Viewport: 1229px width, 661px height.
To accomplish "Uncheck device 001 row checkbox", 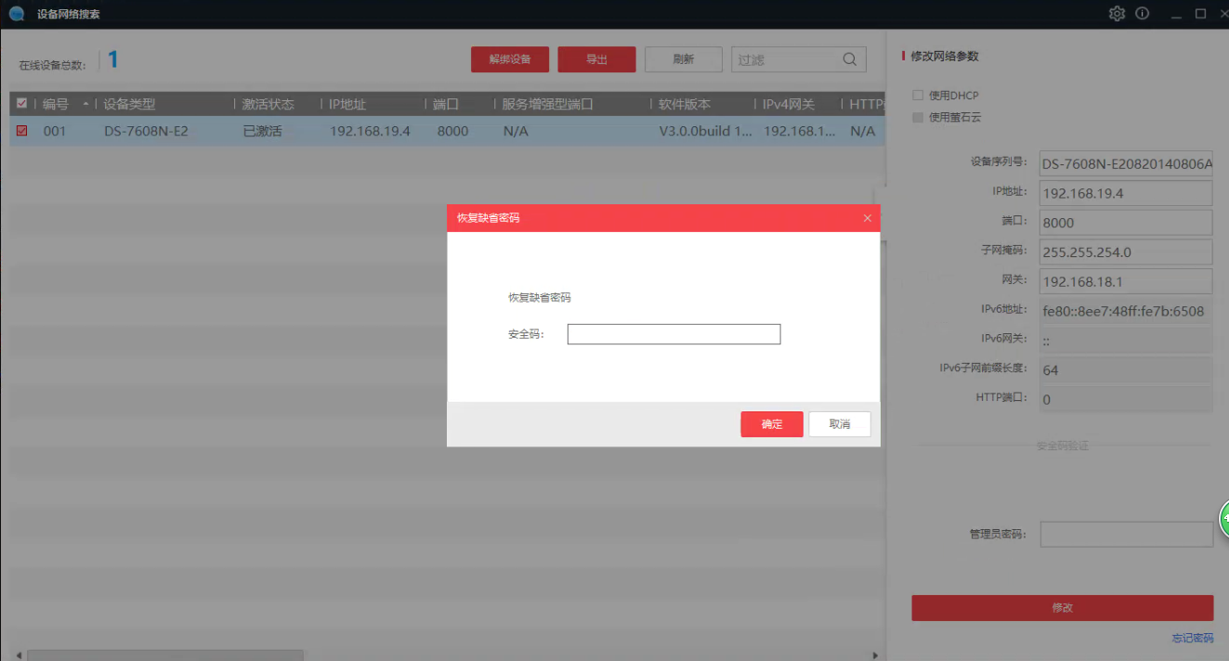I will (x=22, y=131).
